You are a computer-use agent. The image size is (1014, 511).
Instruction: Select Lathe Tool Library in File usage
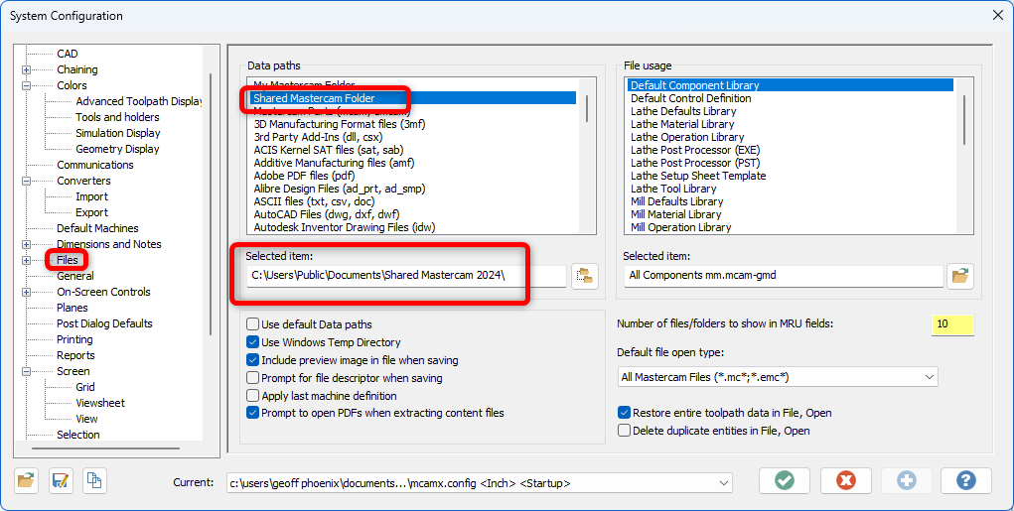point(673,189)
